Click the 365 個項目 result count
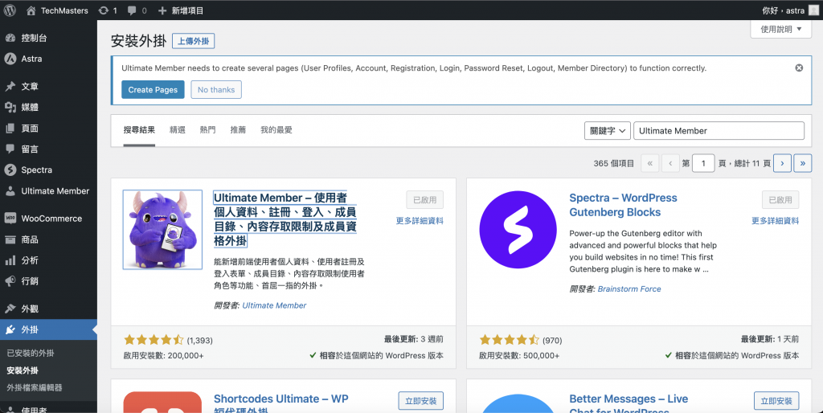 coord(613,163)
